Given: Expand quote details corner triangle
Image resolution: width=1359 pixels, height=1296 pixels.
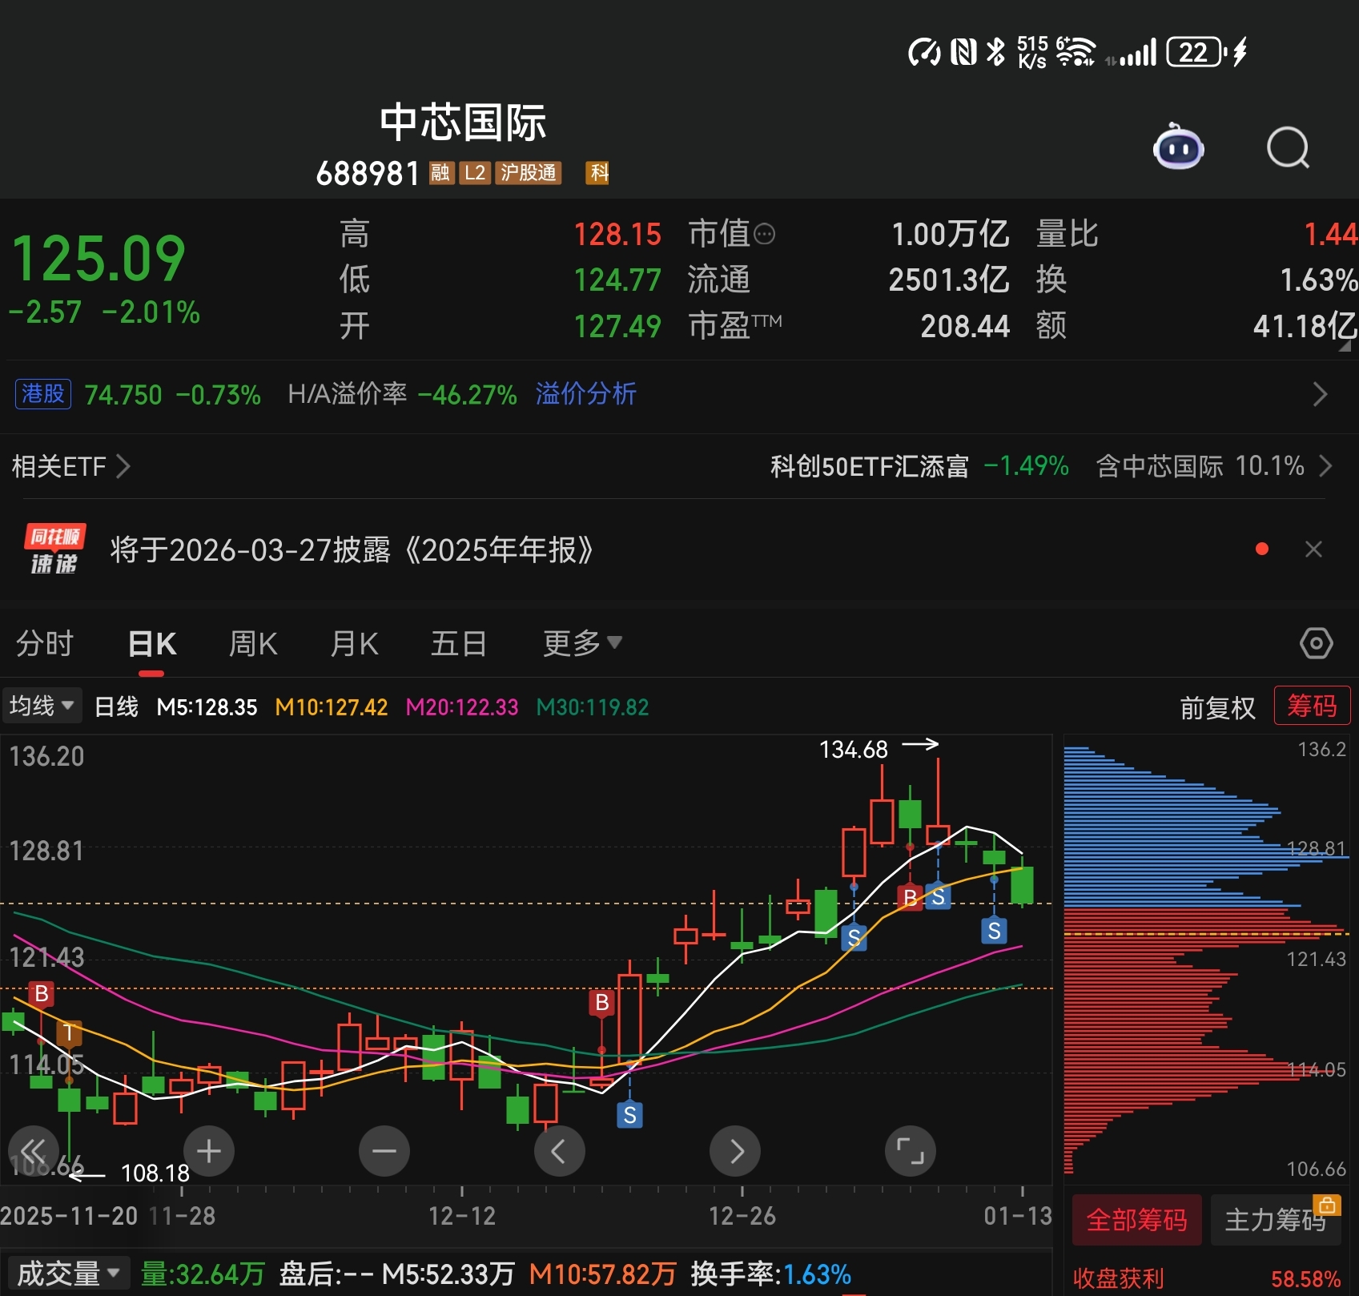Looking at the screenshot, I should (1345, 346).
